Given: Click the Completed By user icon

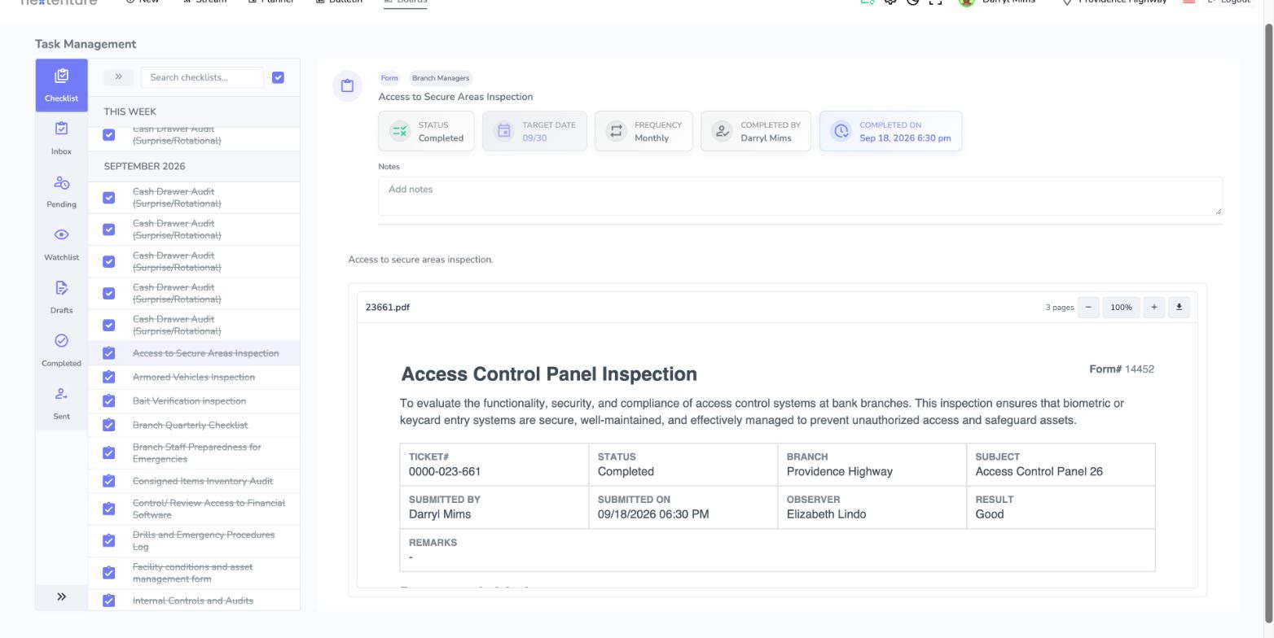Looking at the screenshot, I should pos(722,131).
